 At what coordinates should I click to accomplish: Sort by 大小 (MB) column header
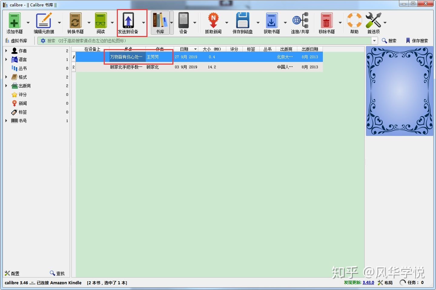[x=212, y=49]
